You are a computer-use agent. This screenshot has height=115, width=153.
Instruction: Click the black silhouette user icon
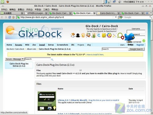click(x=78, y=35)
